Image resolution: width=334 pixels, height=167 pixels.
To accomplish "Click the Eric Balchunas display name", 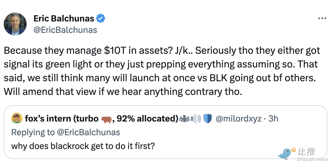I will tap(64, 19).
